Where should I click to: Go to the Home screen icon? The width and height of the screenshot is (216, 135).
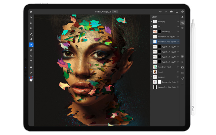(x=31, y=12)
